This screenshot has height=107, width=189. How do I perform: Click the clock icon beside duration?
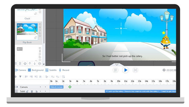pos(164,70)
